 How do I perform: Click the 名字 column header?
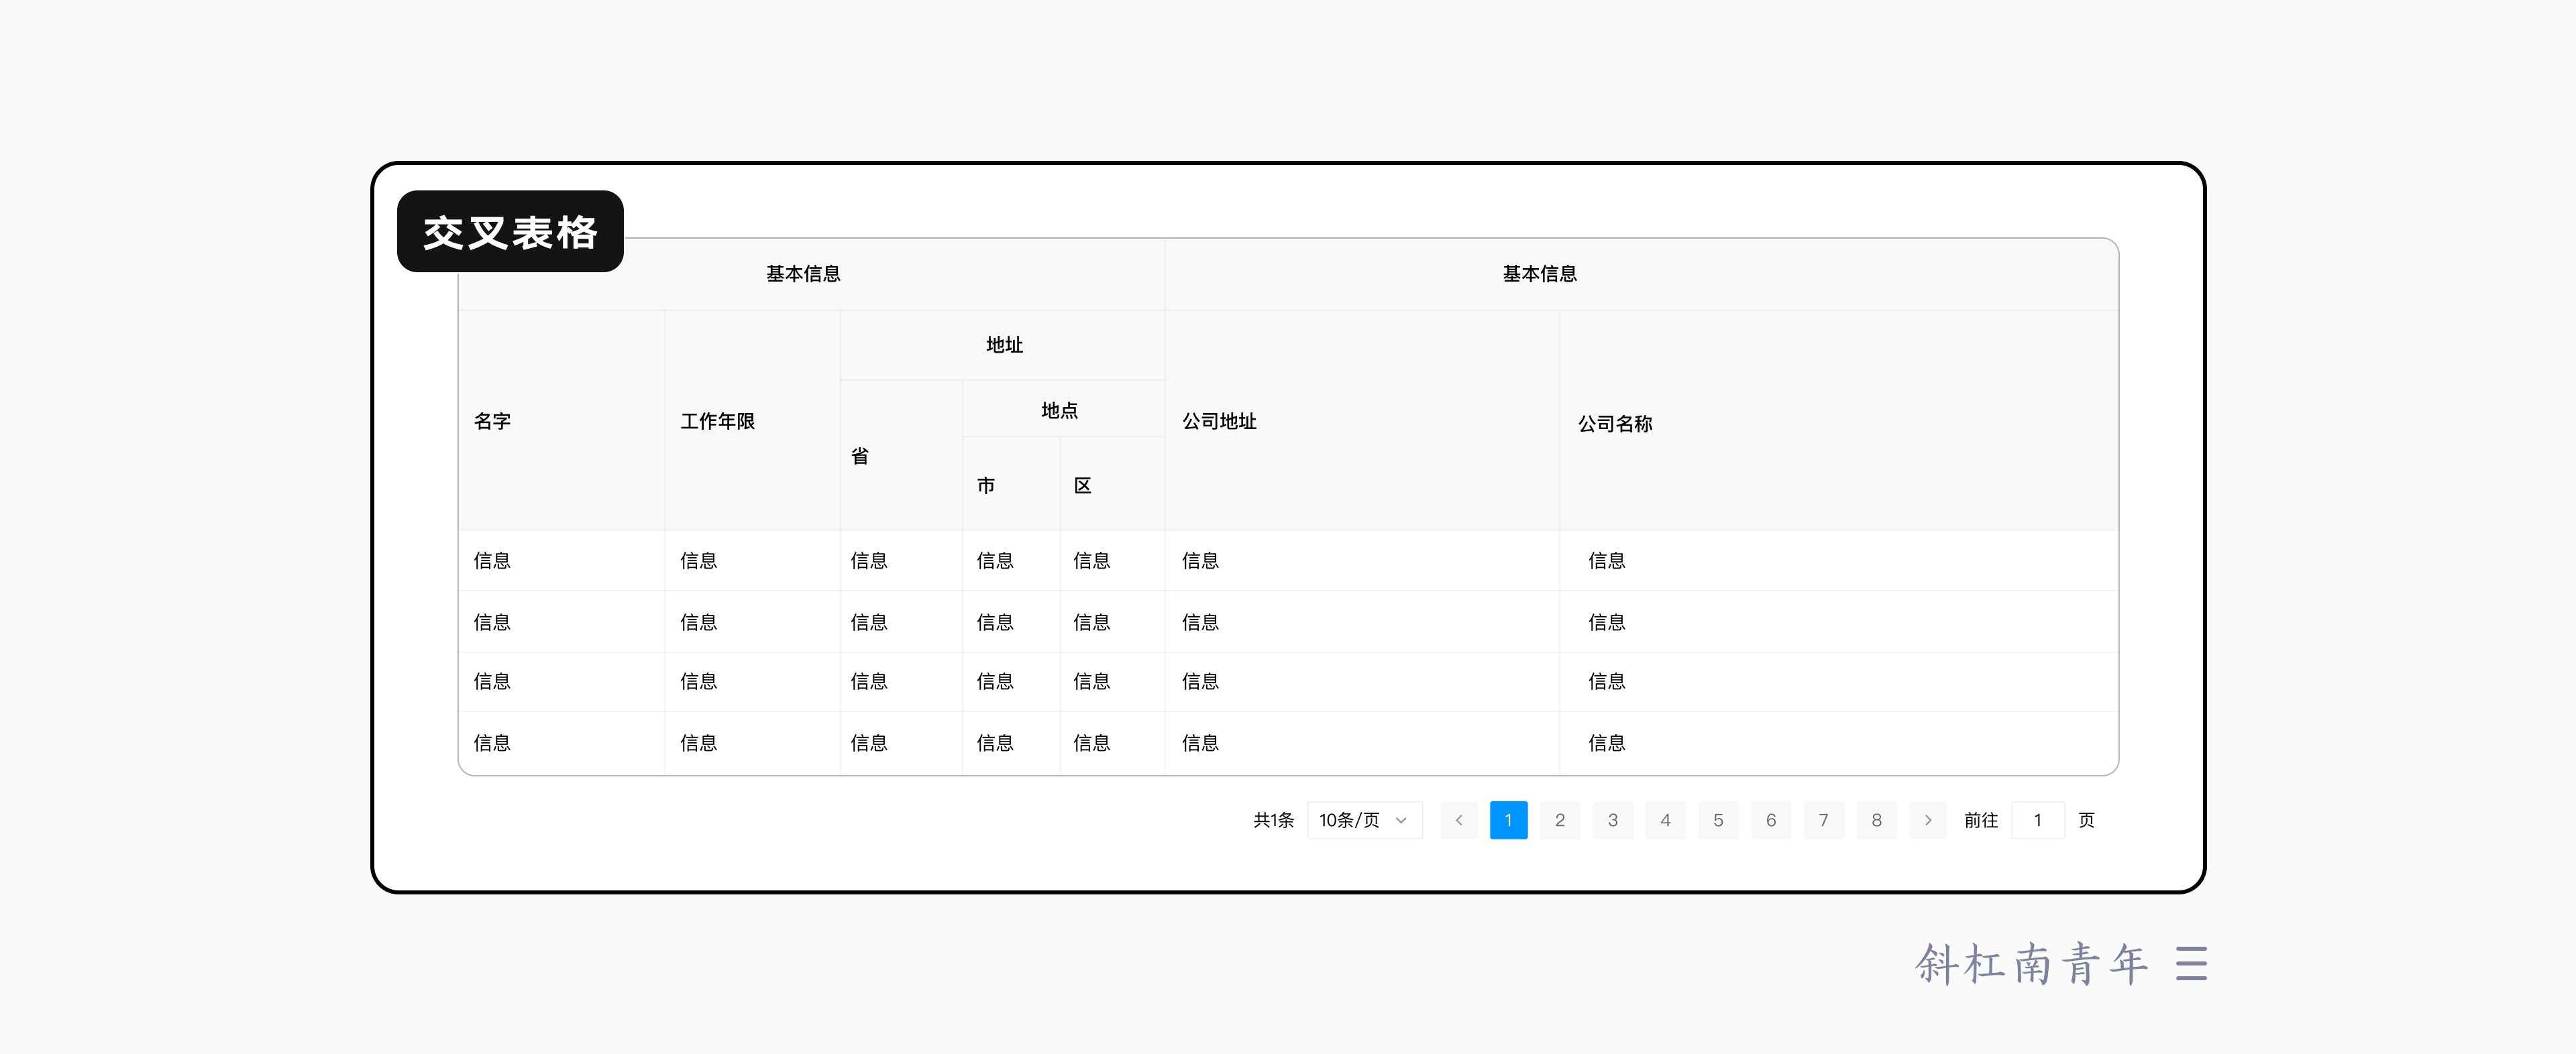click(x=491, y=422)
